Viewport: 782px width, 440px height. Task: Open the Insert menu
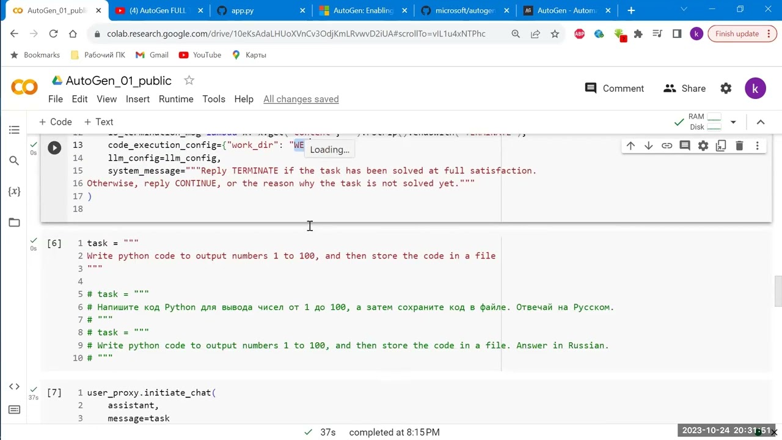pyautogui.click(x=137, y=99)
